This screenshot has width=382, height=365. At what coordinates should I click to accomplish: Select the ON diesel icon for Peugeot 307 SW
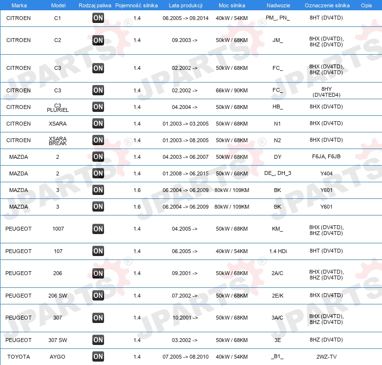point(98,340)
